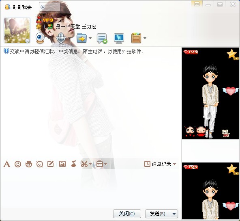
Task: Click the LV5 red diamond badge on top avatar
Action: pyautogui.click(x=191, y=52)
